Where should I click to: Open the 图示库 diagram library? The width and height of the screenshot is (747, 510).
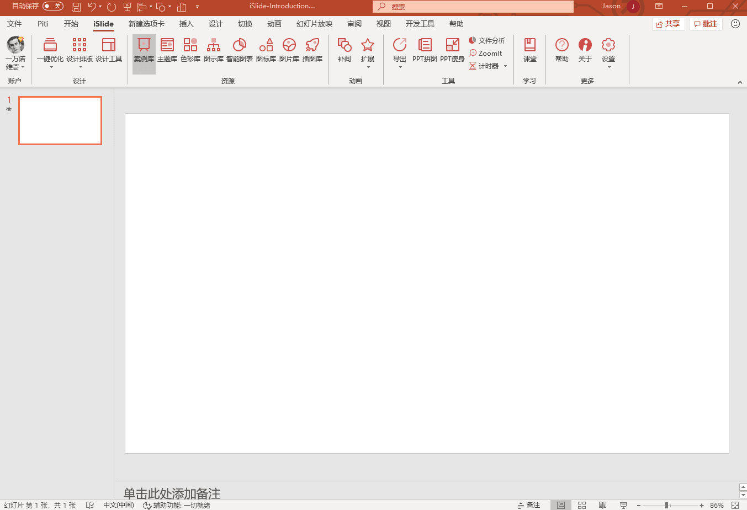(214, 50)
